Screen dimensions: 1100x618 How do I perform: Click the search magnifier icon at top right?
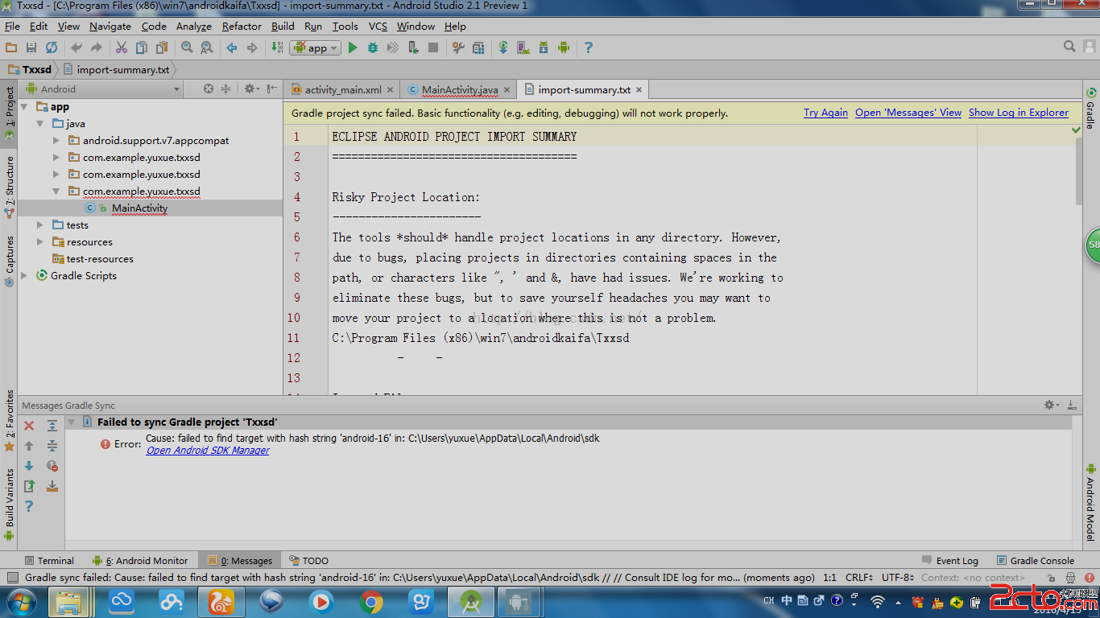click(x=1069, y=47)
